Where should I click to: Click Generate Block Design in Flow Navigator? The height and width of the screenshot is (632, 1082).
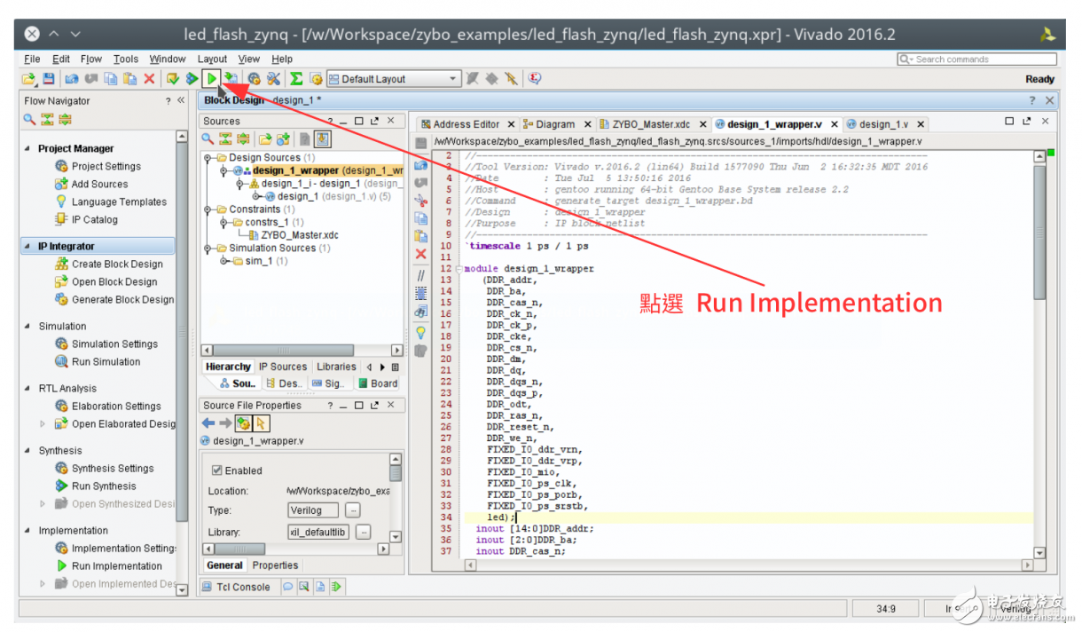pyautogui.click(x=122, y=300)
